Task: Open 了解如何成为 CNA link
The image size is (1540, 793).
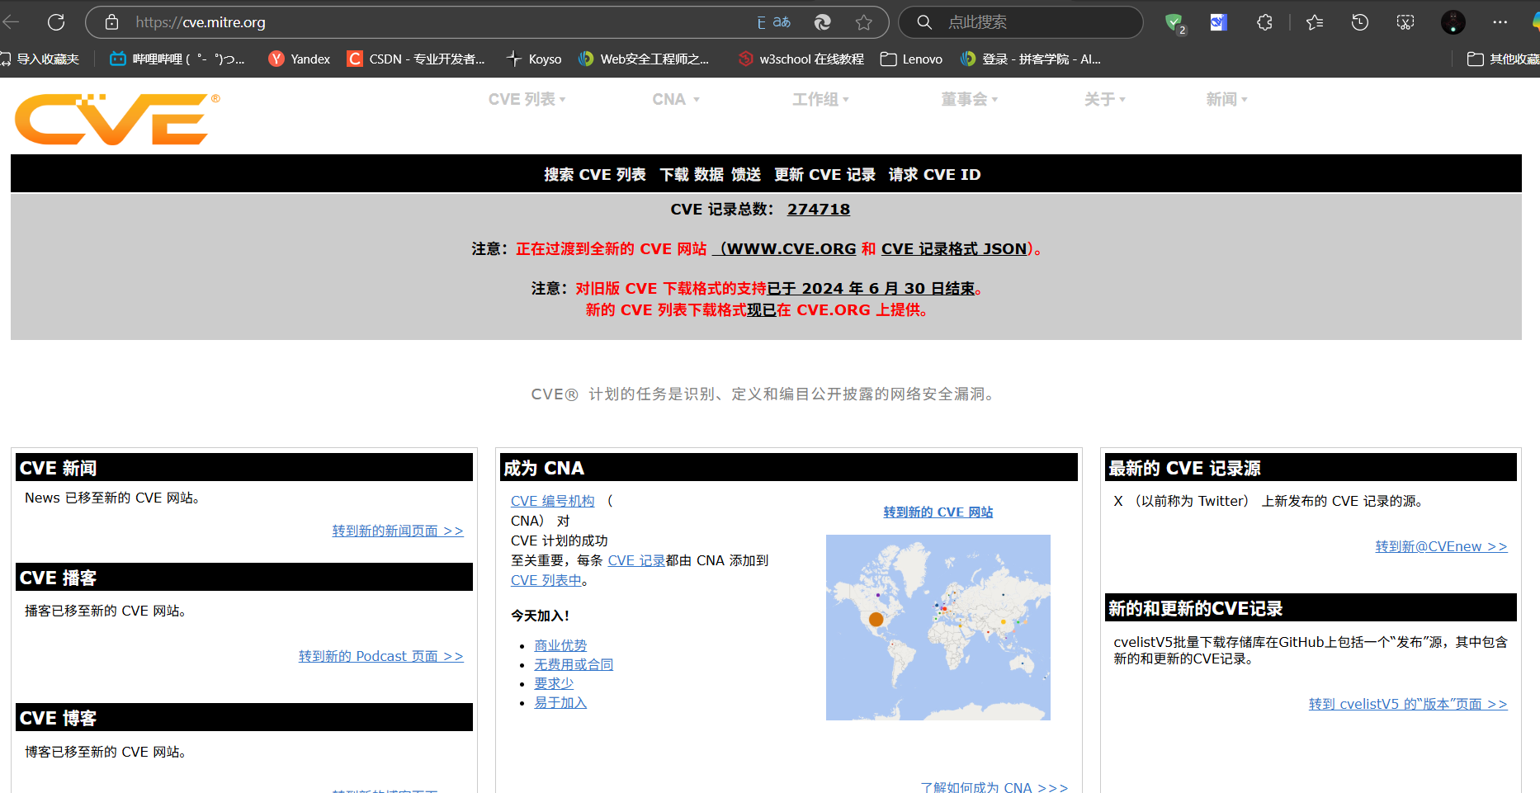Action: (x=994, y=786)
